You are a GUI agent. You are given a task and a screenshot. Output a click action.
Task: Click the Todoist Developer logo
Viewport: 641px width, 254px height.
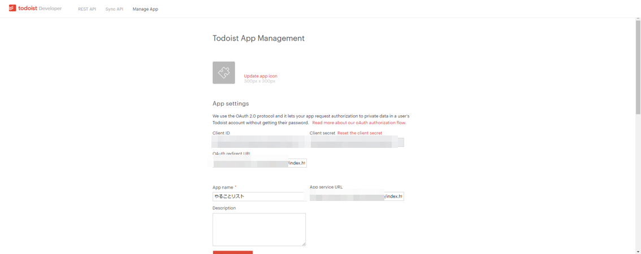pos(36,8)
